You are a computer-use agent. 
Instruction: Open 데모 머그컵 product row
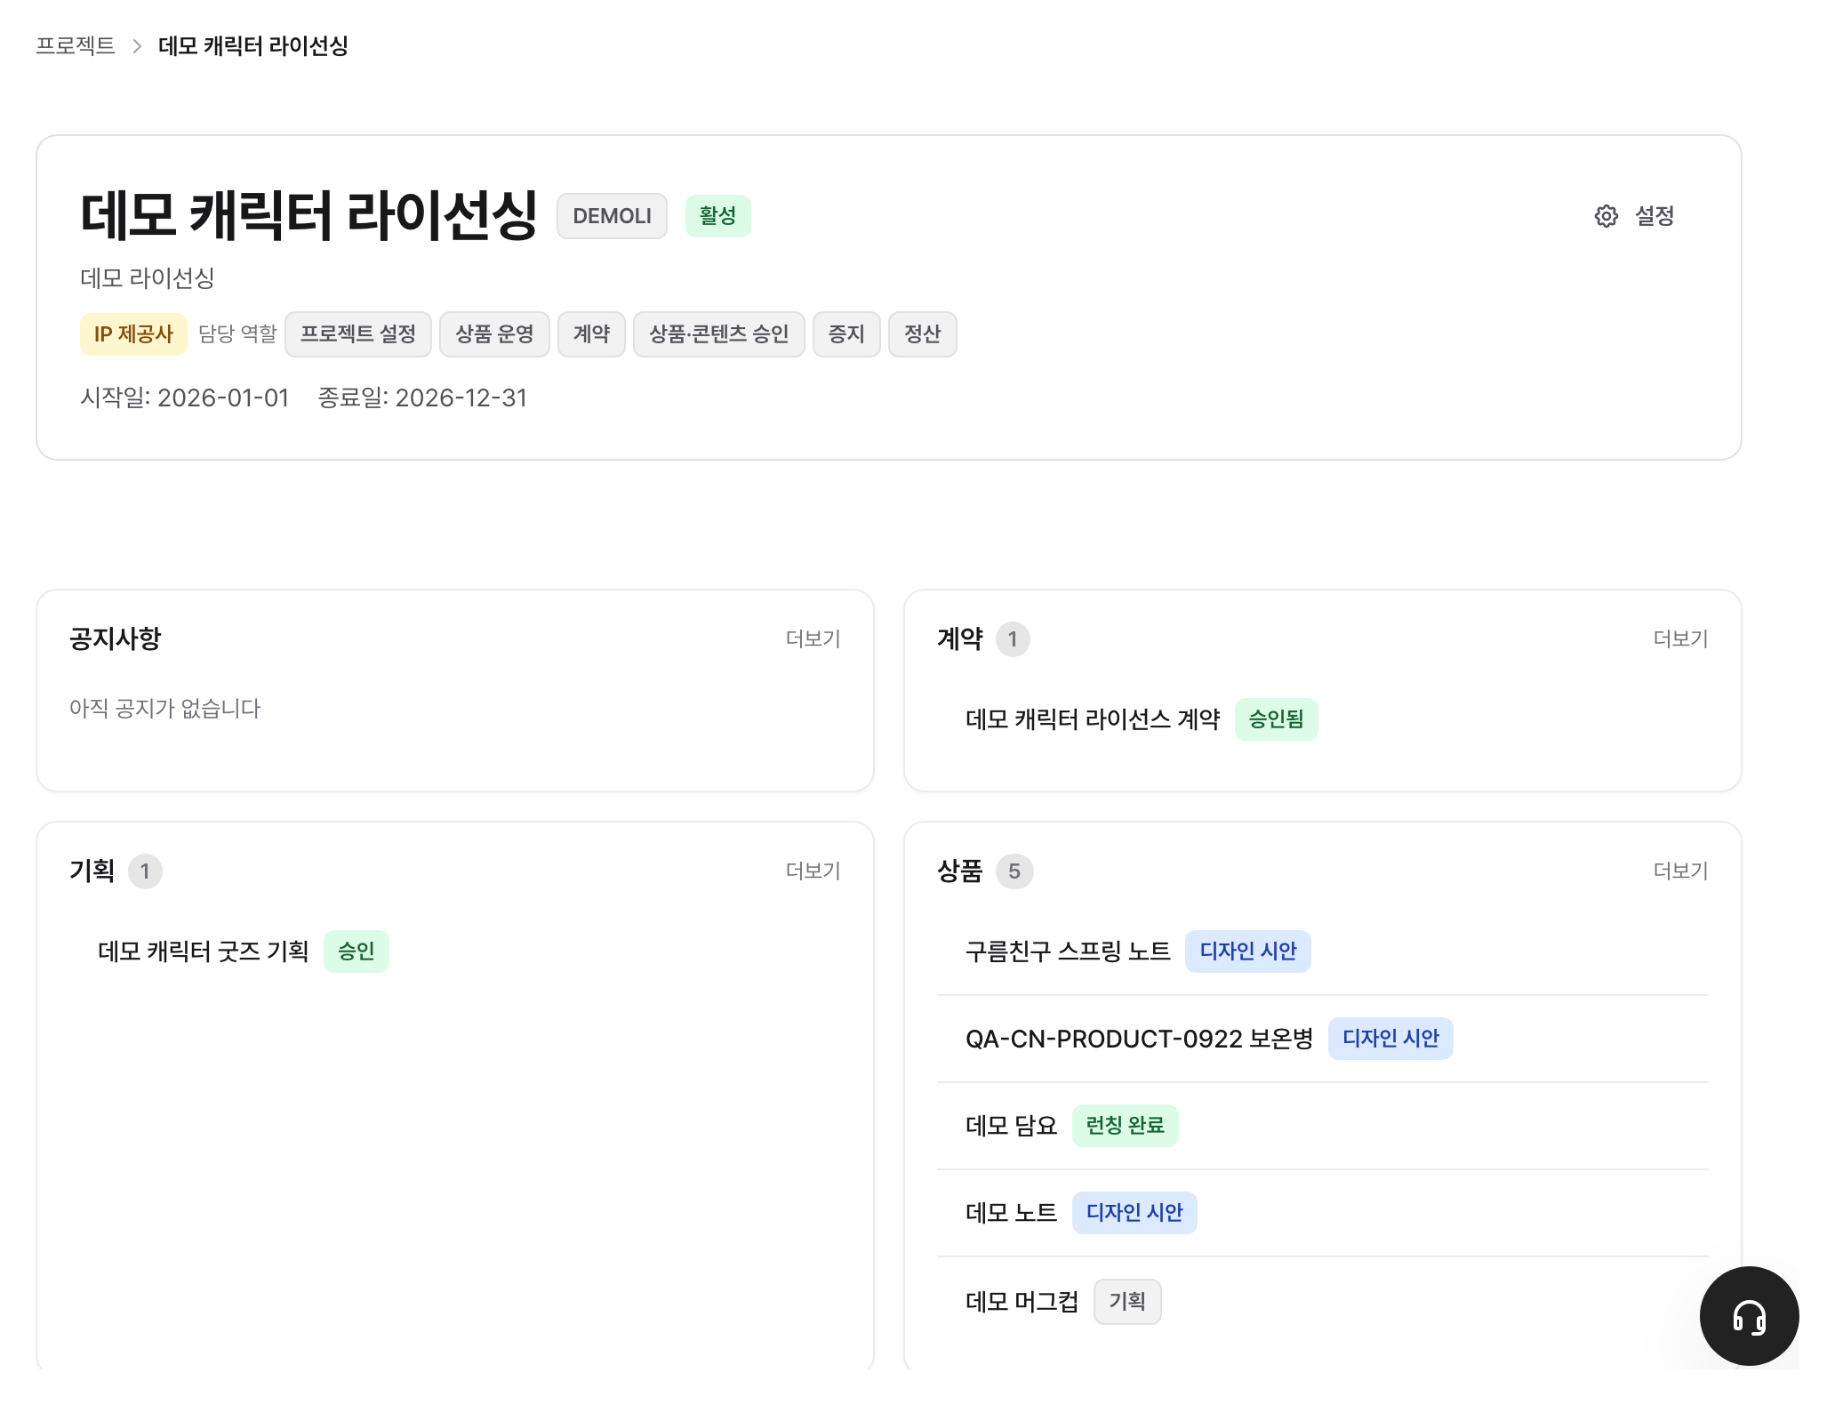tap(1322, 1301)
